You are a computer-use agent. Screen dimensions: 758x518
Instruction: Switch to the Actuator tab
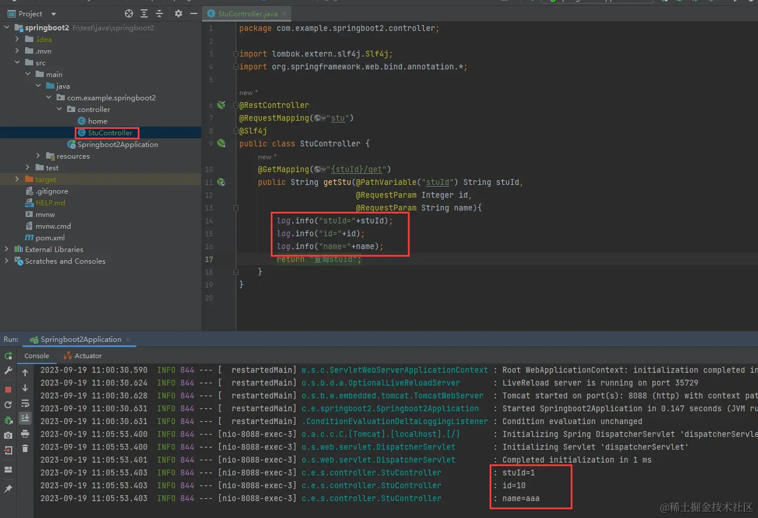[82, 355]
